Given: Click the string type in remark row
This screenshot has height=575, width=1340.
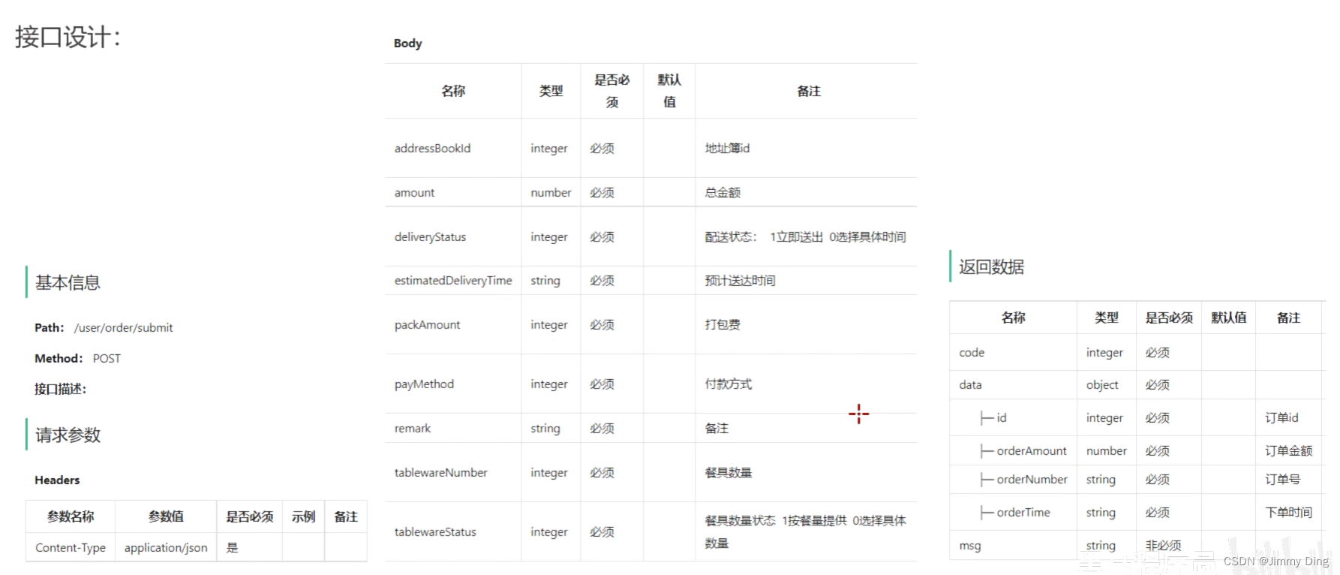Looking at the screenshot, I should click(x=545, y=428).
